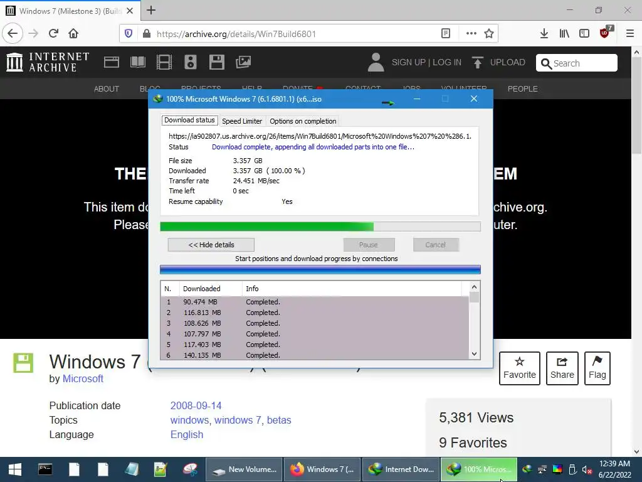Click the user avatar icon

pyautogui.click(x=376, y=62)
